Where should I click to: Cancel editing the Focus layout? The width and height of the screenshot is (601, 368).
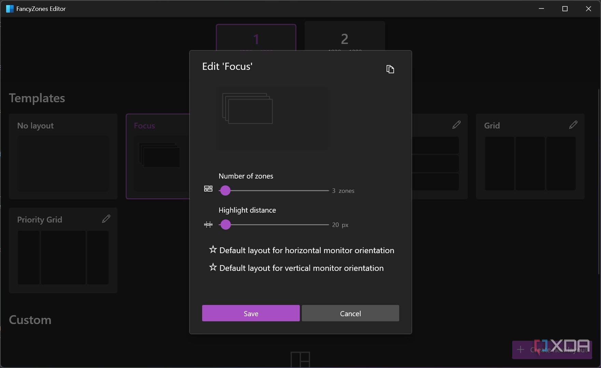point(350,313)
